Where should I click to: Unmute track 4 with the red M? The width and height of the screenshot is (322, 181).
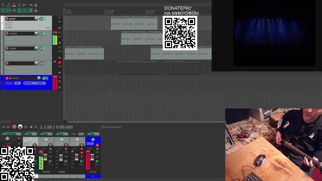[59, 62]
